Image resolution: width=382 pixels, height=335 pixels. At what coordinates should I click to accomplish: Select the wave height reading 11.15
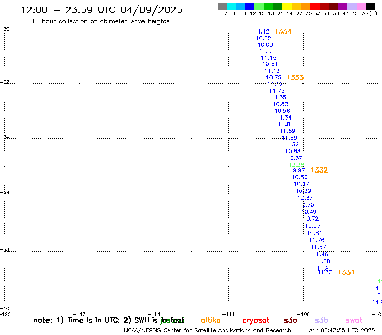268,58
